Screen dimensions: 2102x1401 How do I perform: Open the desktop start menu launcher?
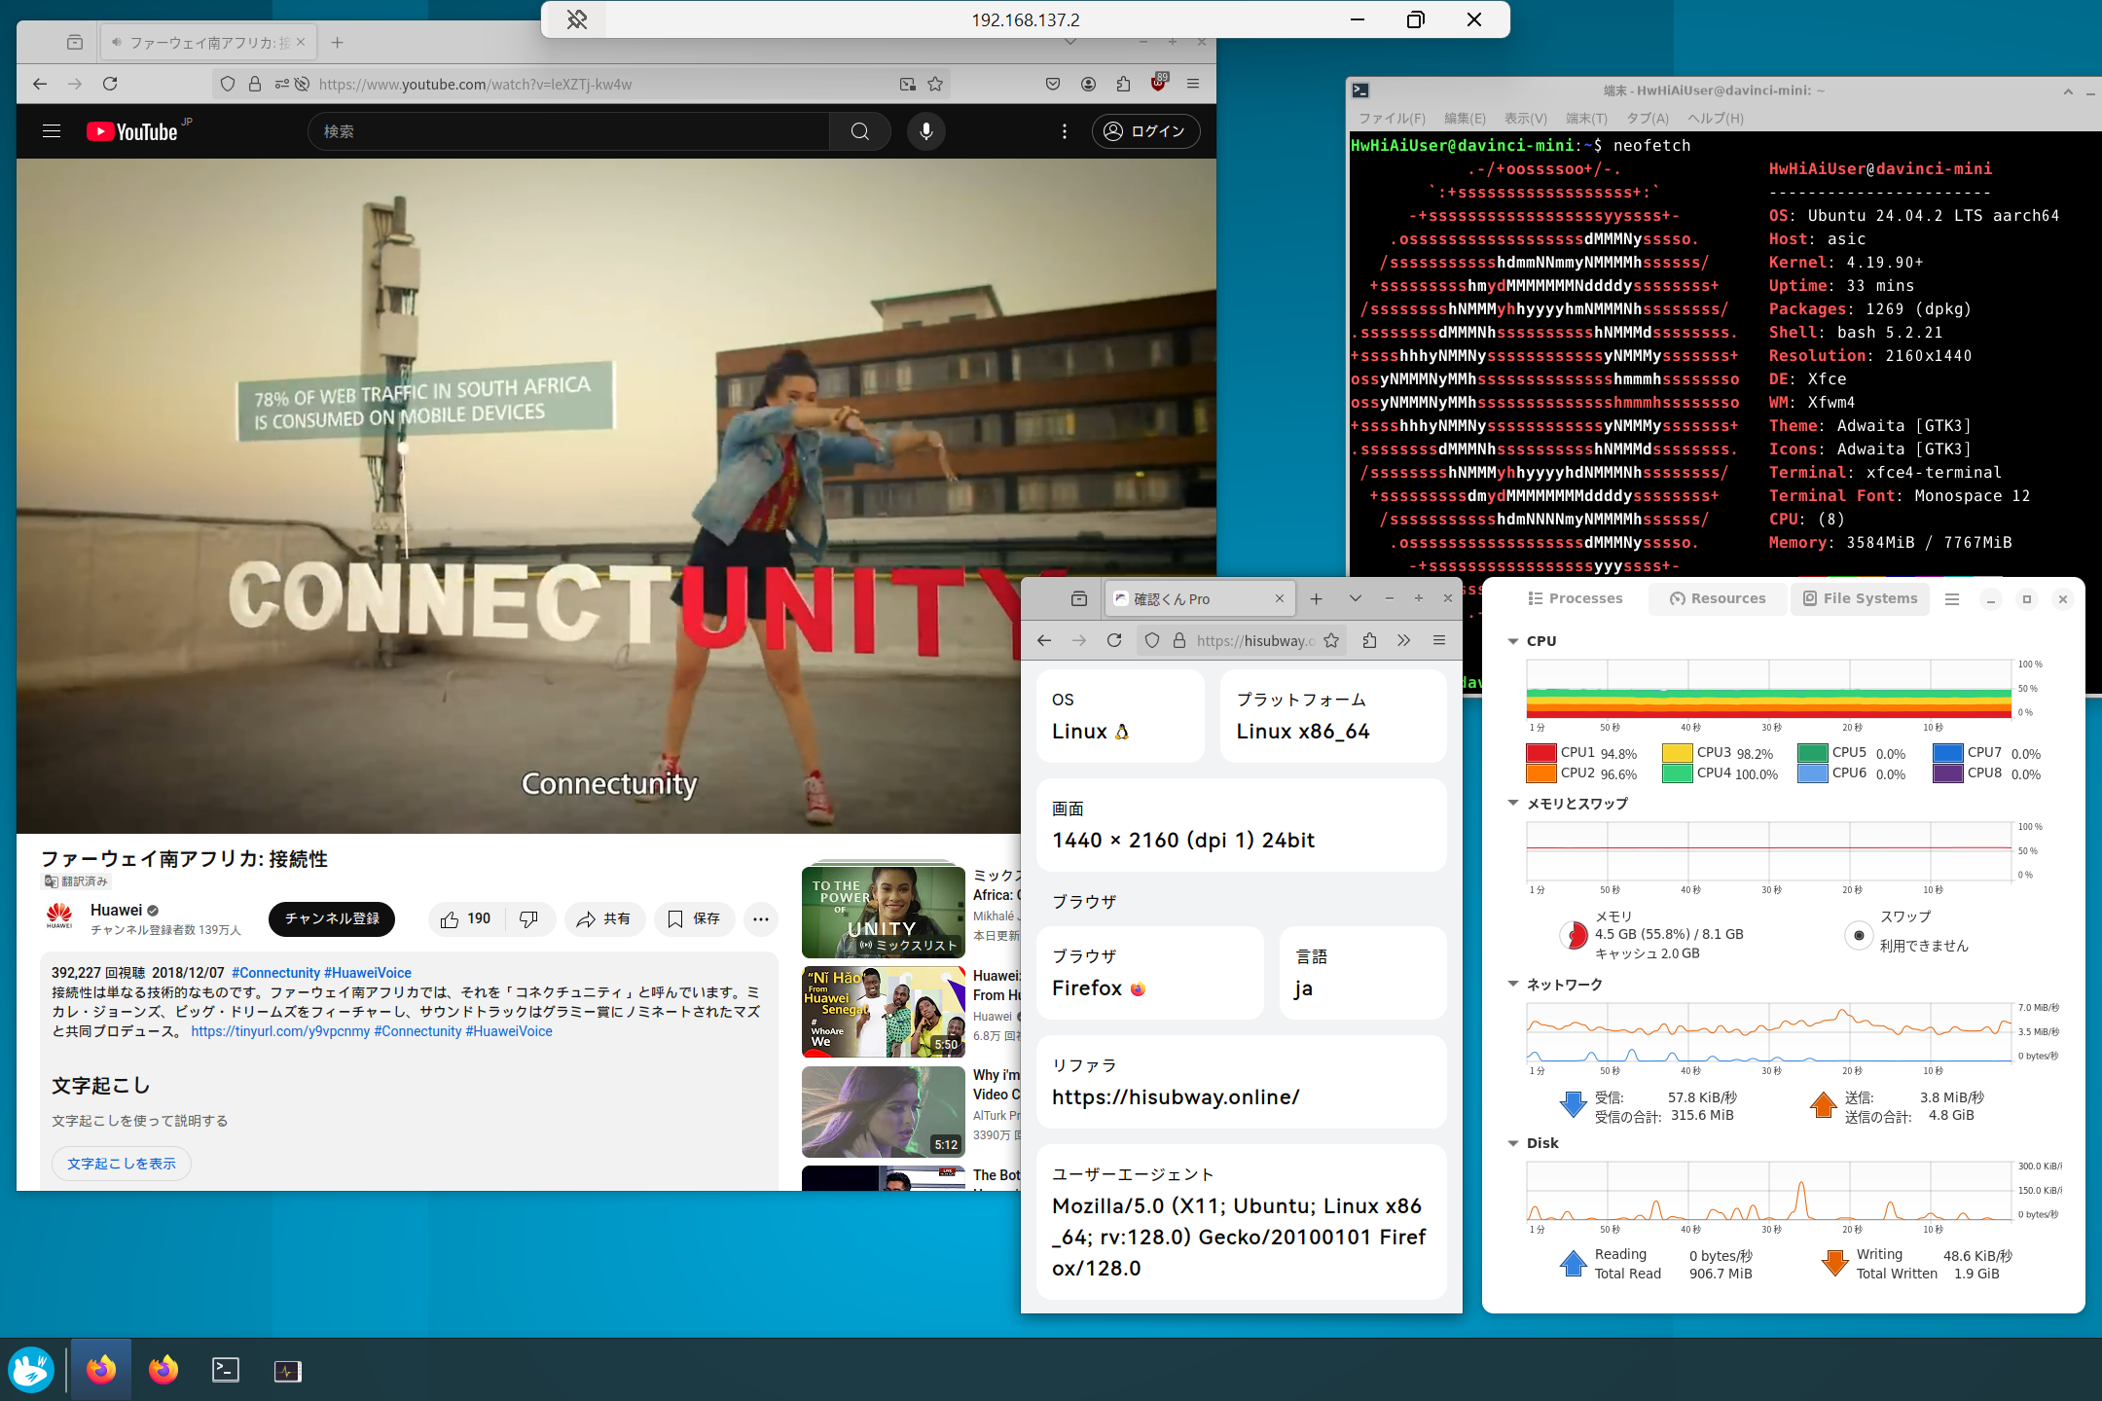pos(31,1370)
